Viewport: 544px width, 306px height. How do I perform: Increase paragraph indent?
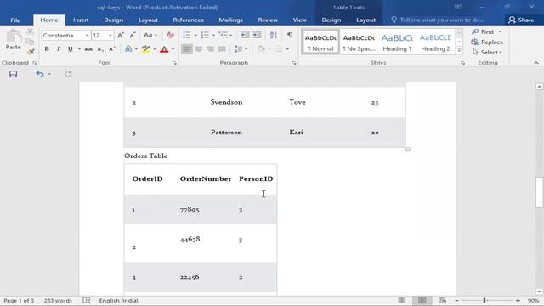tap(257, 35)
